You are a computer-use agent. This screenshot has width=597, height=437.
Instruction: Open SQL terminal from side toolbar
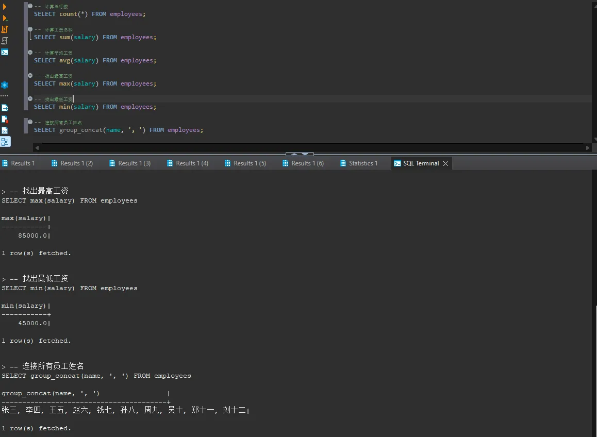point(5,52)
